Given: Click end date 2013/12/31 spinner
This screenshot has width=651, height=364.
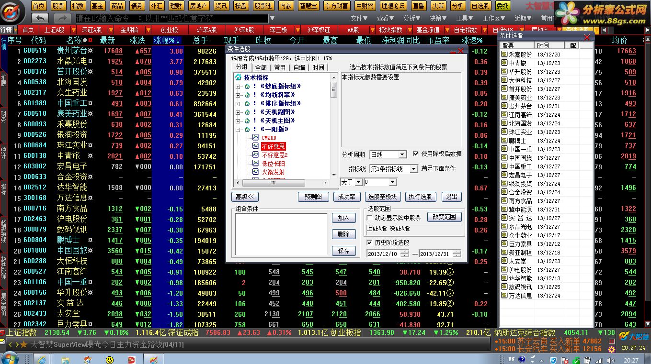Looking at the screenshot, I should [x=457, y=254].
